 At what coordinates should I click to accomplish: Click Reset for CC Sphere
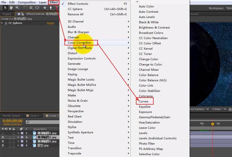point(50,23)
